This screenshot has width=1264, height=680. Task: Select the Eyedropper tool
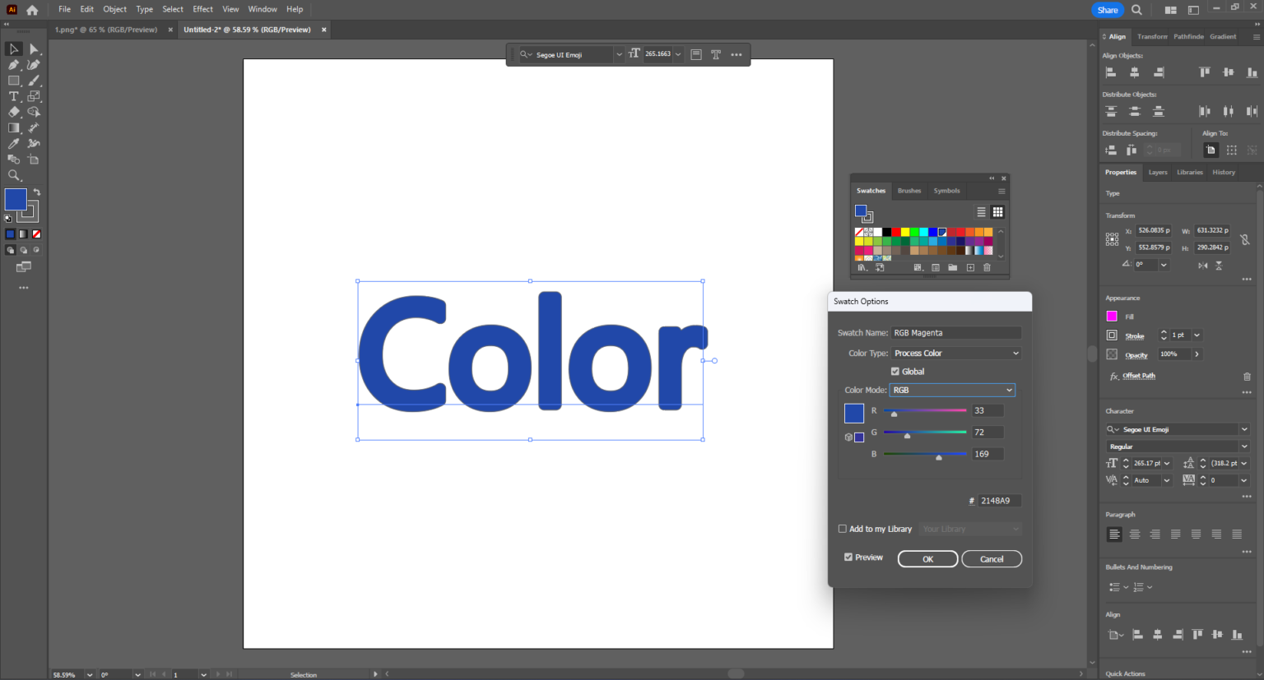[x=14, y=143]
